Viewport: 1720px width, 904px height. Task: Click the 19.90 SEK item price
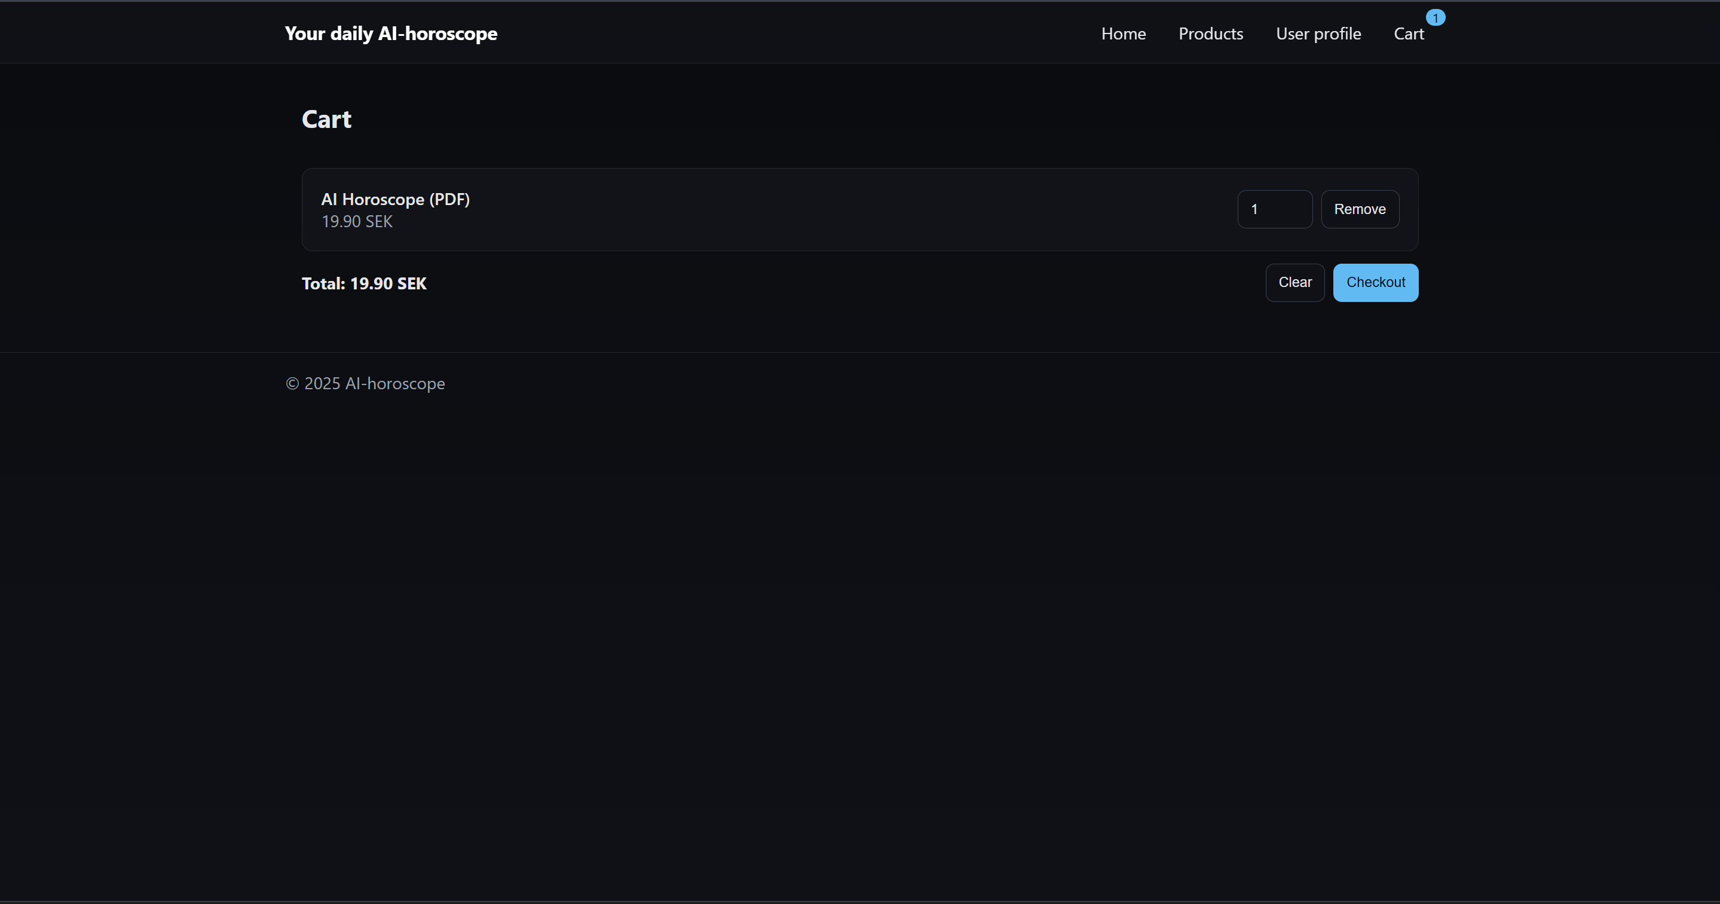[357, 222]
